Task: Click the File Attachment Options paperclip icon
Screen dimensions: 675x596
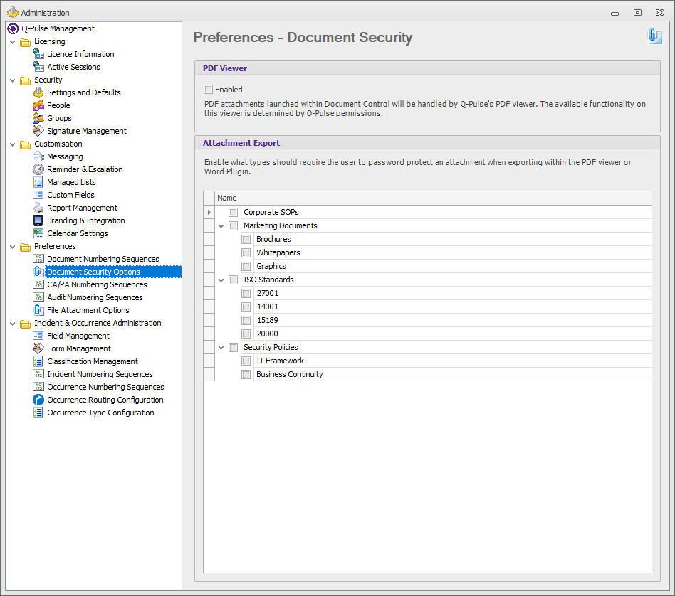Action: tap(38, 310)
